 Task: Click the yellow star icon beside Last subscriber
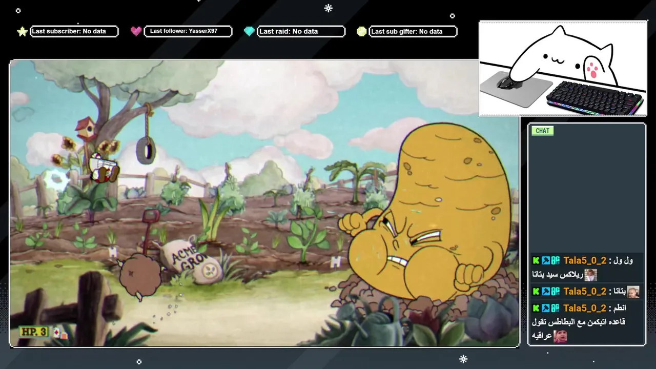[22, 32]
